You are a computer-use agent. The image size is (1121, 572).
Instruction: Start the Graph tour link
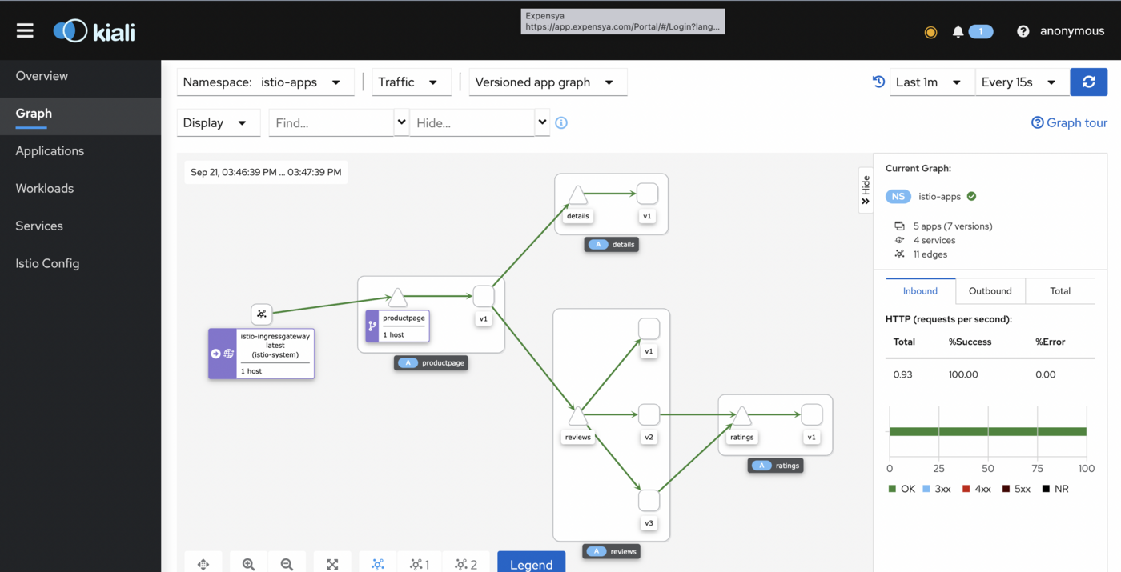pyautogui.click(x=1069, y=122)
